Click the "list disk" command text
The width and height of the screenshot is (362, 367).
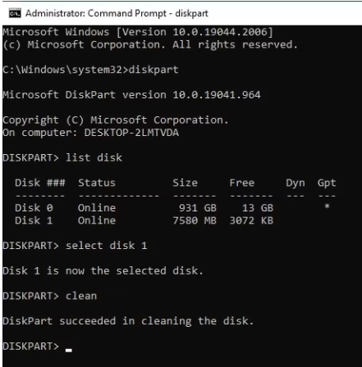(x=94, y=158)
